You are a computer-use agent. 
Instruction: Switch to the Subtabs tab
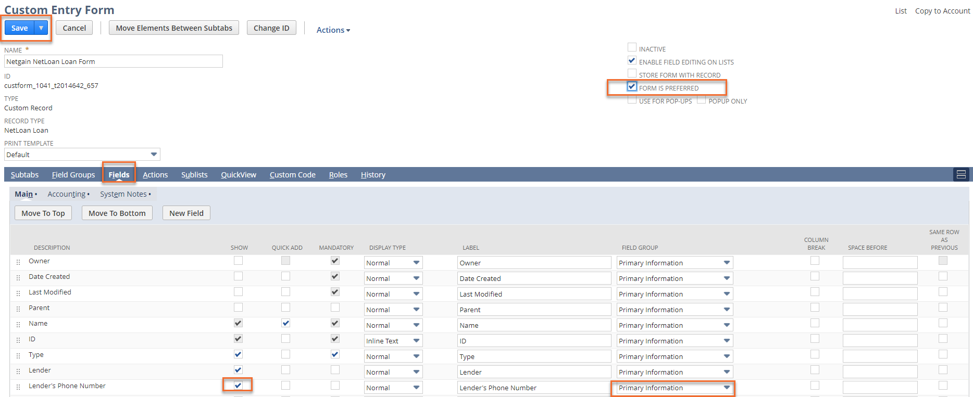[24, 175]
